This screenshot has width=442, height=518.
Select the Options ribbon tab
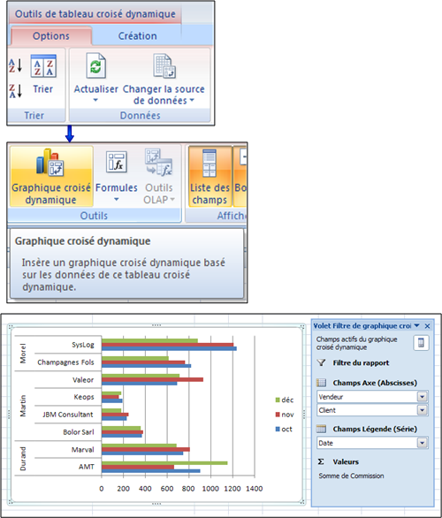coord(51,35)
